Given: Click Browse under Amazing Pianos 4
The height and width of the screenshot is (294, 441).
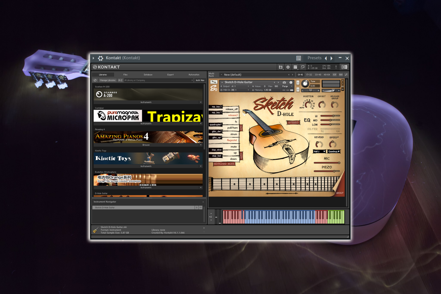Looking at the screenshot, I should (146, 145).
